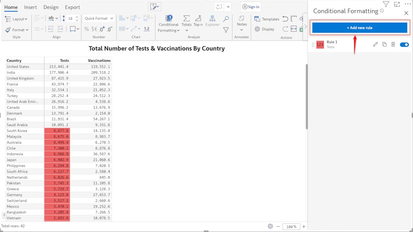Click the Rule 1 red color swatch
This screenshot has width=413, height=232.
point(320,45)
